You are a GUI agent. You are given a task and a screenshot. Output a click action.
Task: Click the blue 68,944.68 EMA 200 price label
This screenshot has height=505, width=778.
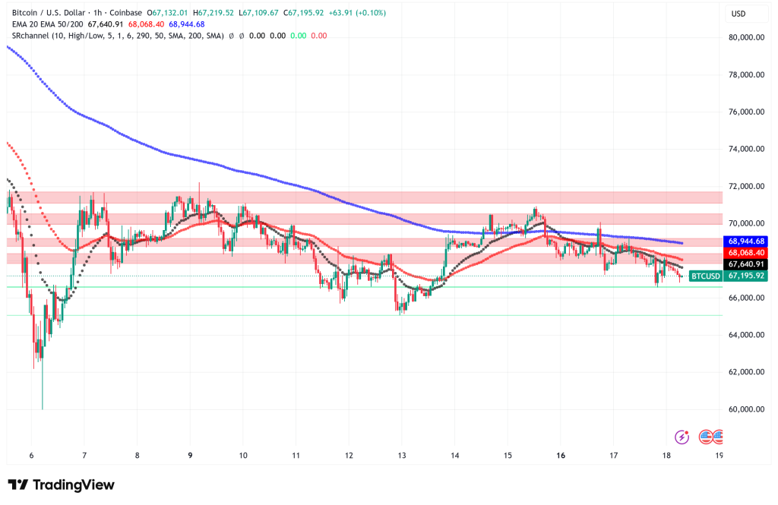(748, 241)
